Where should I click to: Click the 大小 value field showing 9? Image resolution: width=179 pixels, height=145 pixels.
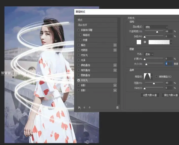pyautogui.click(x=169, y=64)
